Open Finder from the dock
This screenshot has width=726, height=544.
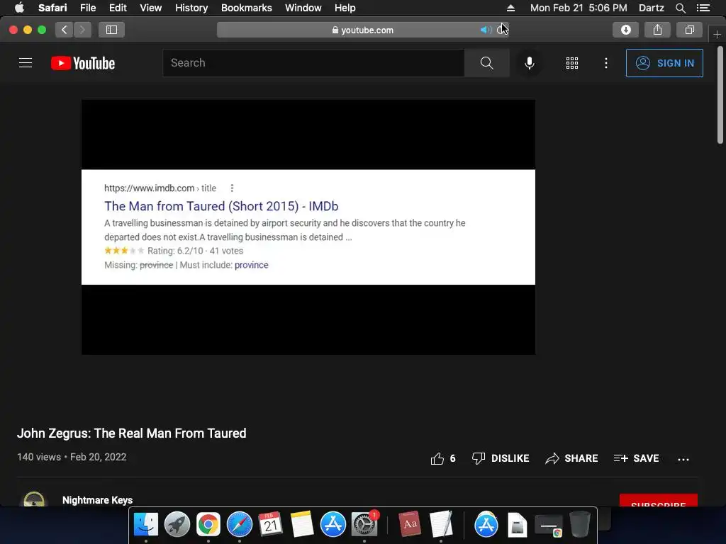tap(146, 524)
